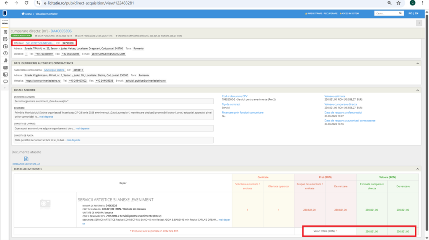Collapse the Repere achizitionate section
This screenshot has height=240, width=429.
tap(418, 169)
